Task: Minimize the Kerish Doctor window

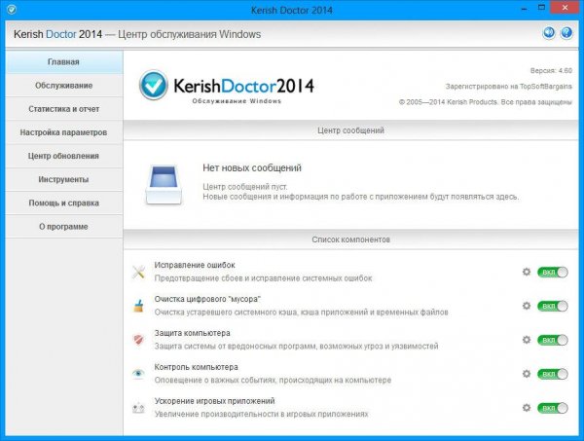Action: (524, 9)
